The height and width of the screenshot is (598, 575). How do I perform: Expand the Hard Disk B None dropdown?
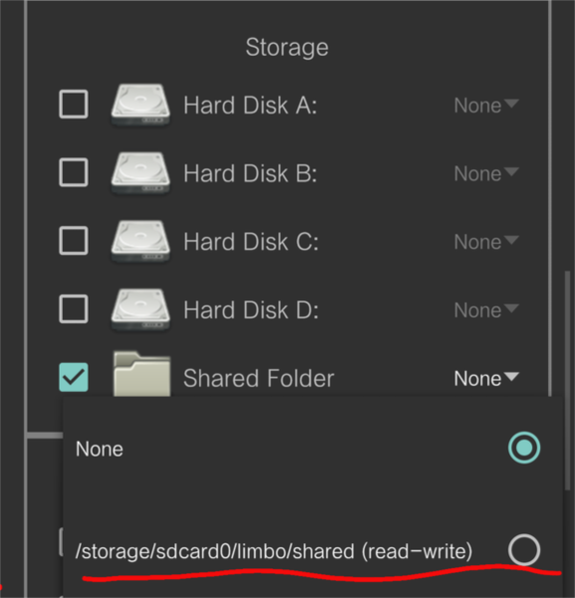tap(486, 173)
